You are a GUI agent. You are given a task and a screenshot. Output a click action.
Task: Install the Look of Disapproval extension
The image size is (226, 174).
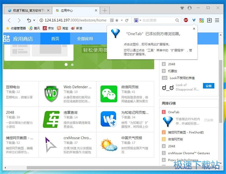209,86
